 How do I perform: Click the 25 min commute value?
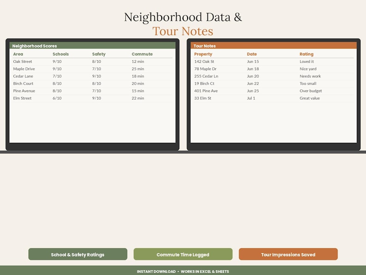(x=138, y=69)
